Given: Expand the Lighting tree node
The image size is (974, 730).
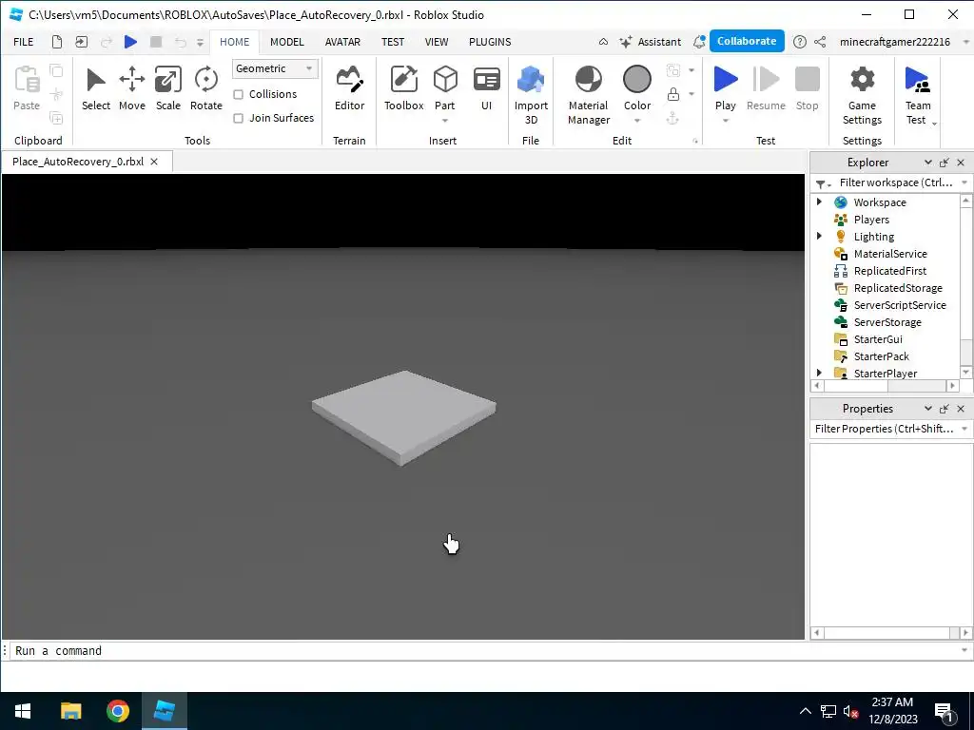Looking at the screenshot, I should coord(819,236).
